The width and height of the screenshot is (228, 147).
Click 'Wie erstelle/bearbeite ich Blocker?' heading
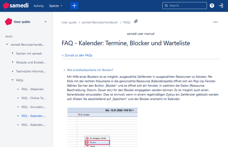(90, 70)
